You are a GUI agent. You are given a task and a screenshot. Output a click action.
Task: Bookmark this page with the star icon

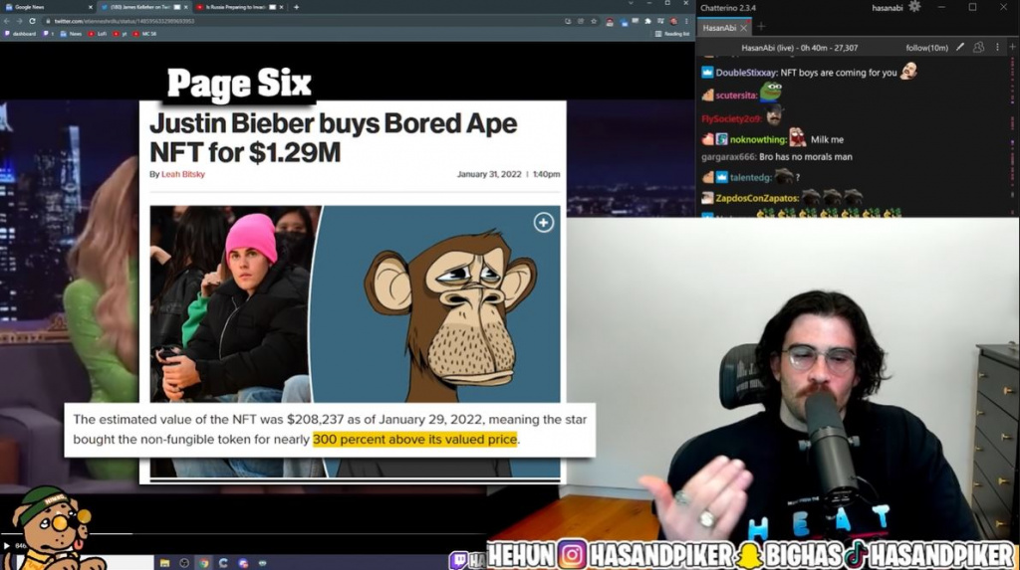point(594,21)
